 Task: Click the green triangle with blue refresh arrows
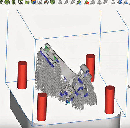[79, 2]
